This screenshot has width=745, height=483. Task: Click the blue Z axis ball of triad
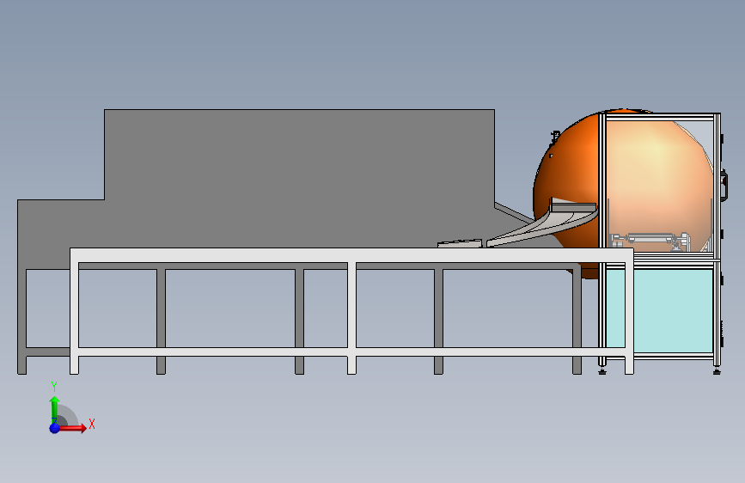(55, 428)
